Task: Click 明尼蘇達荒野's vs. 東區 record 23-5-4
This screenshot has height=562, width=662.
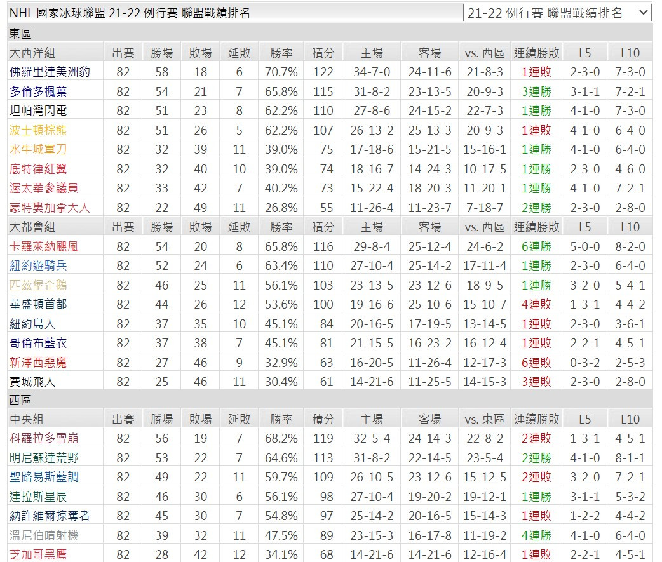Action: (485, 458)
